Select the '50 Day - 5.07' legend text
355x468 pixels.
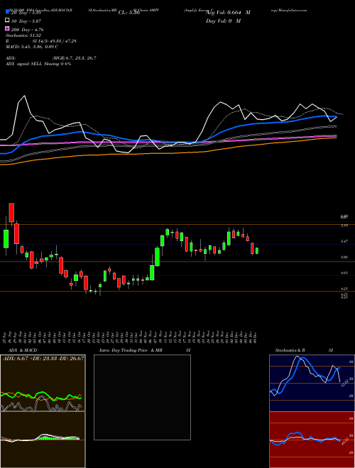(26, 21)
